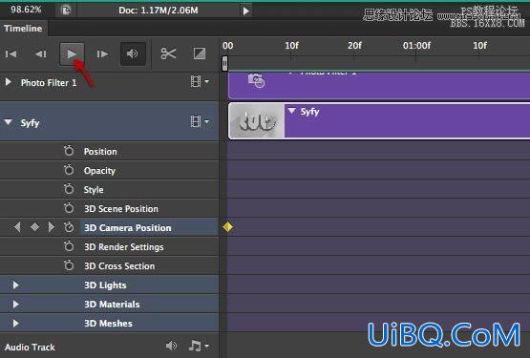
Task: Click the Doc: 1.17M/2.06M readout
Action: (159, 11)
